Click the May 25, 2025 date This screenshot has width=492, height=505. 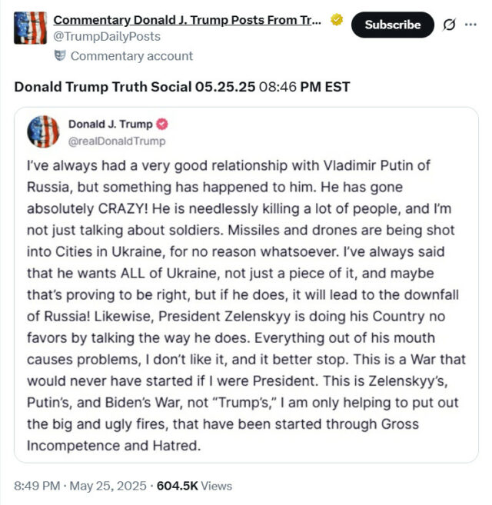click(x=108, y=486)
